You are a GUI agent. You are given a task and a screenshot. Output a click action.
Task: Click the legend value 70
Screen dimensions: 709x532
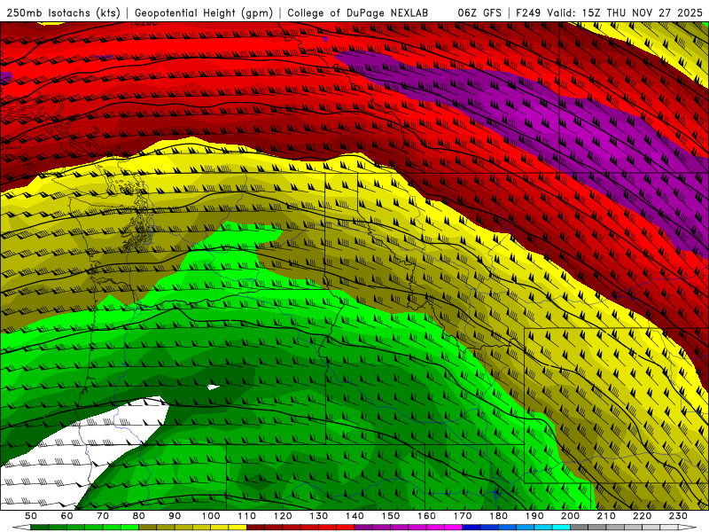[103, 516]
